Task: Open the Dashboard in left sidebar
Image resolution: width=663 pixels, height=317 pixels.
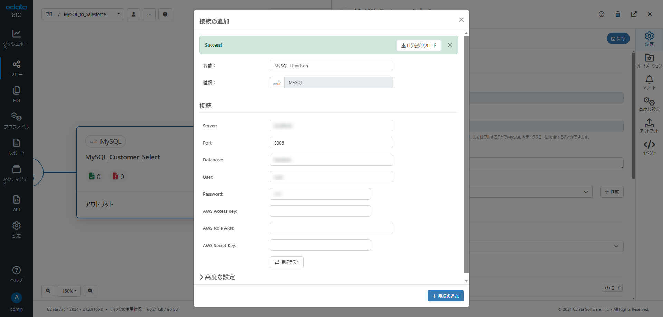Action: coord(16,40)
